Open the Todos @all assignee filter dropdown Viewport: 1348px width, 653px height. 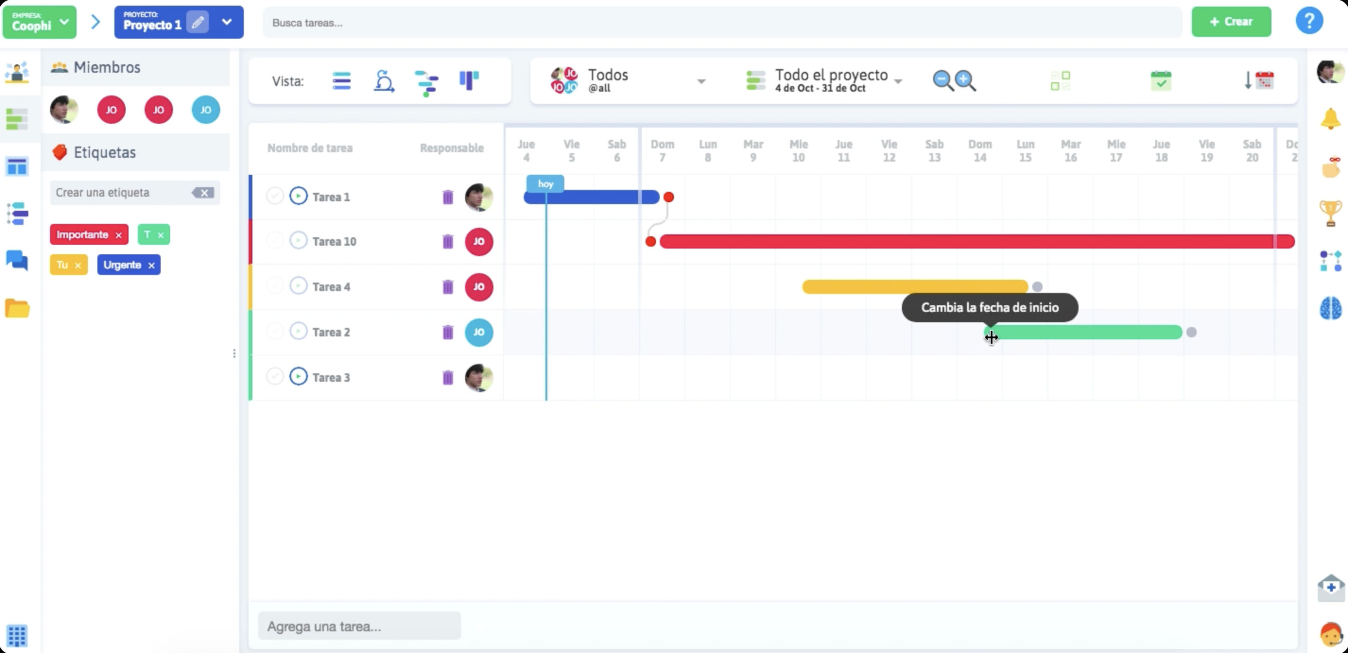click(x=701, y=81)
